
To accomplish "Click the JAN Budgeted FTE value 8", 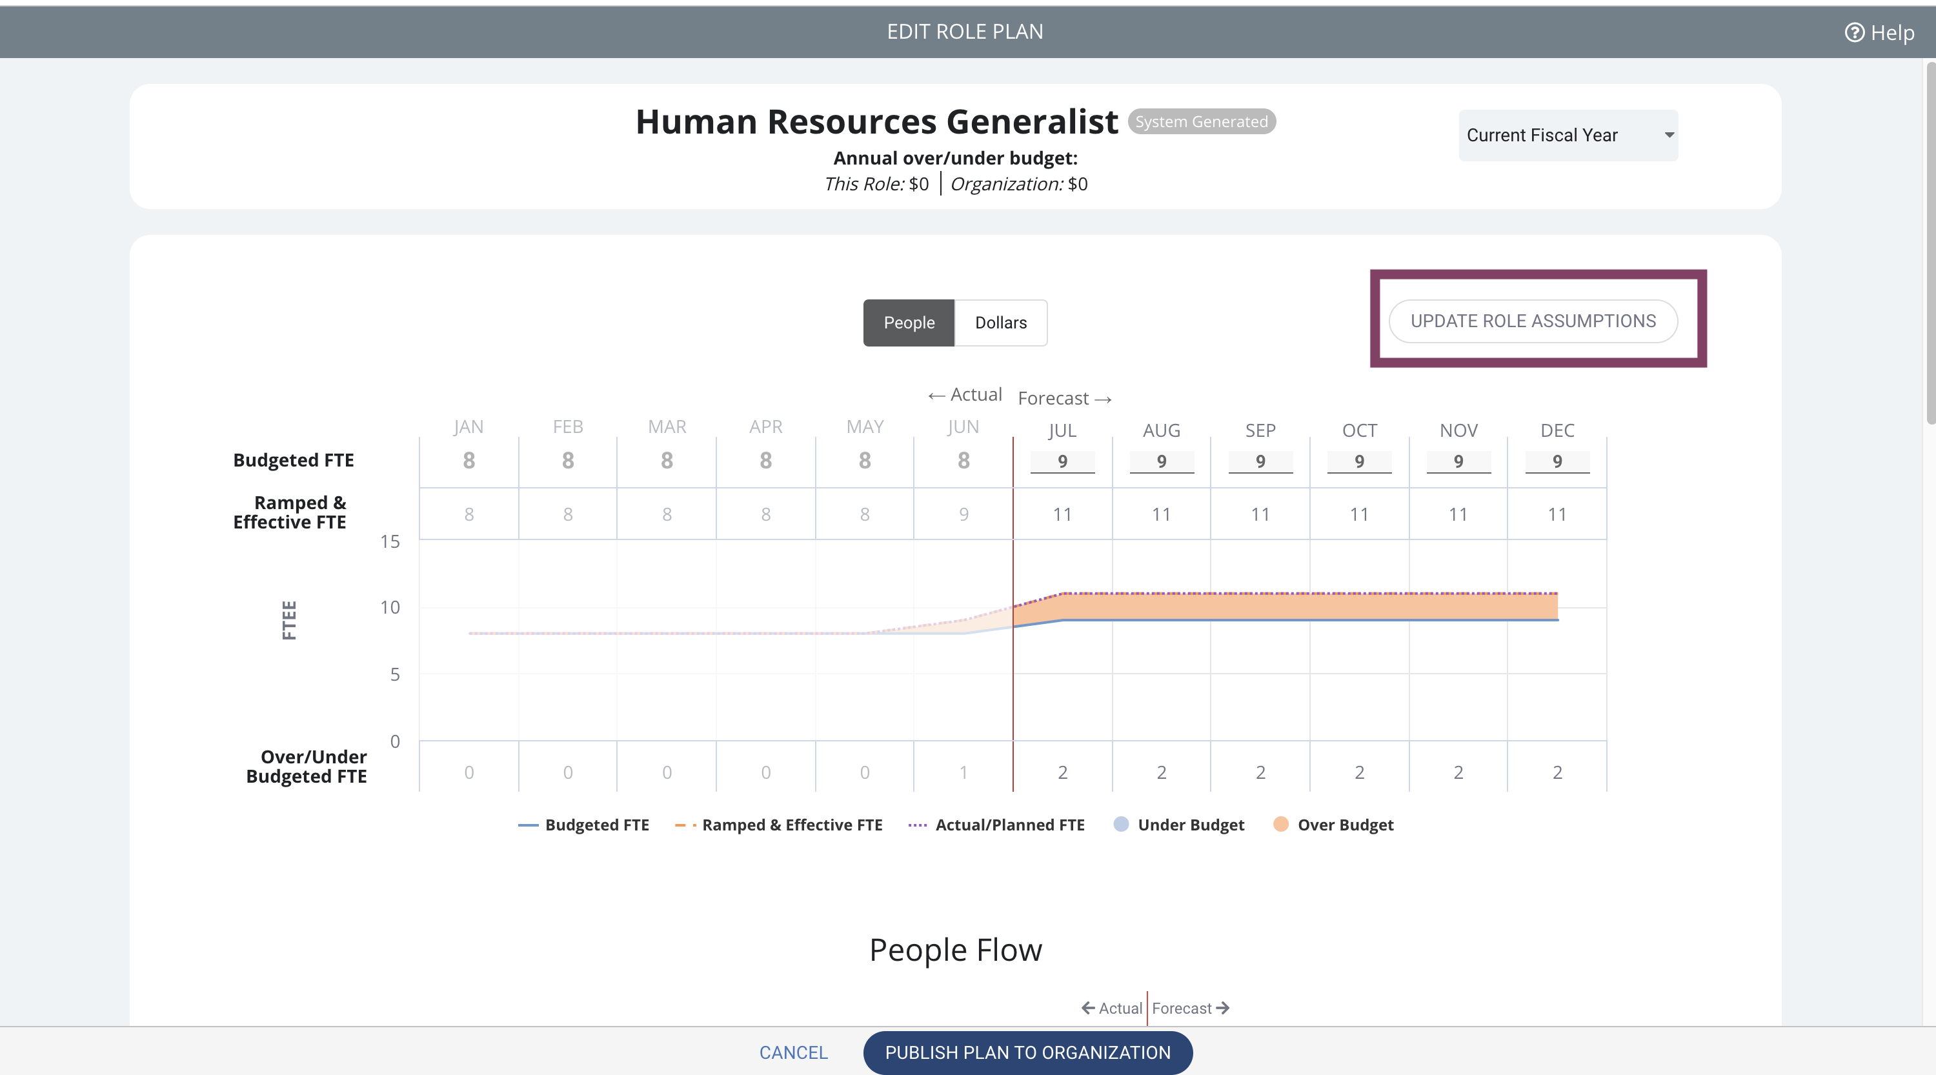I will click(469, 461).
